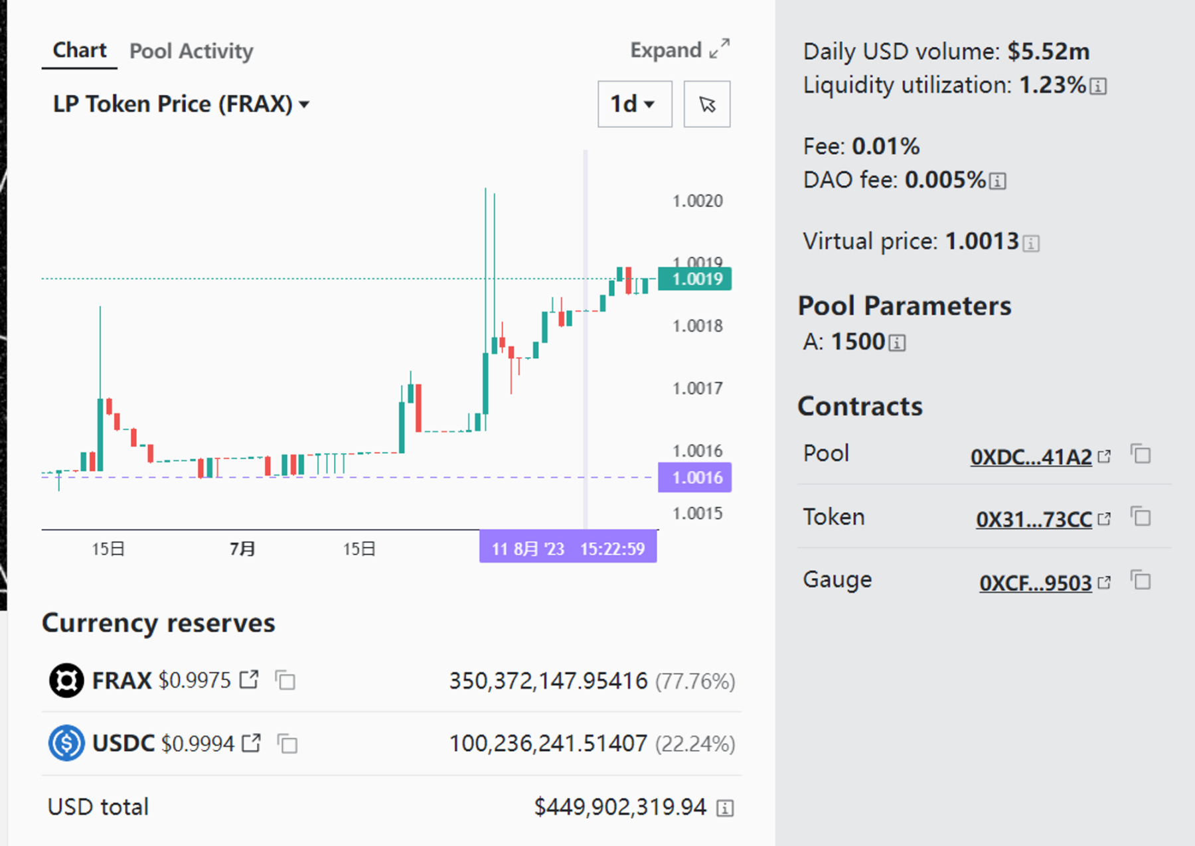Open FRAX external link icon
Screen dimensions: 1195x846
(249, 679)
